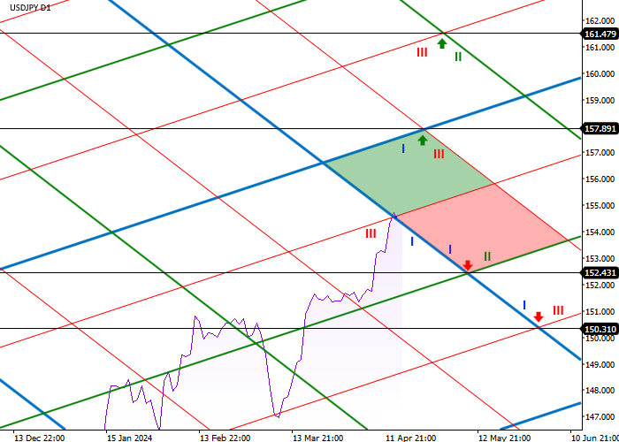
Task: Click blue I label left of 157.891 arrow
Action: coord(403,149)
